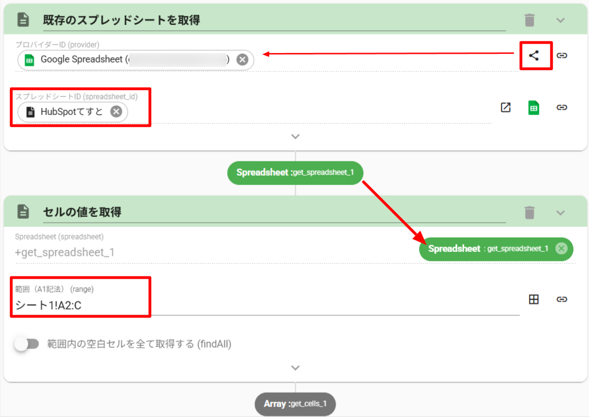
Task: Click the grid icon next to the range field
Action: (x=533, y=299)
